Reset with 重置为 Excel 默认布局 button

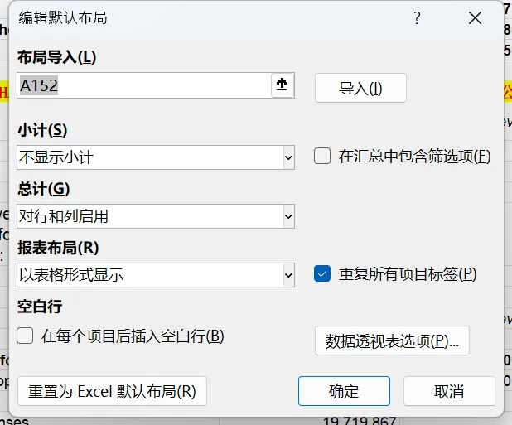(112, 391)
